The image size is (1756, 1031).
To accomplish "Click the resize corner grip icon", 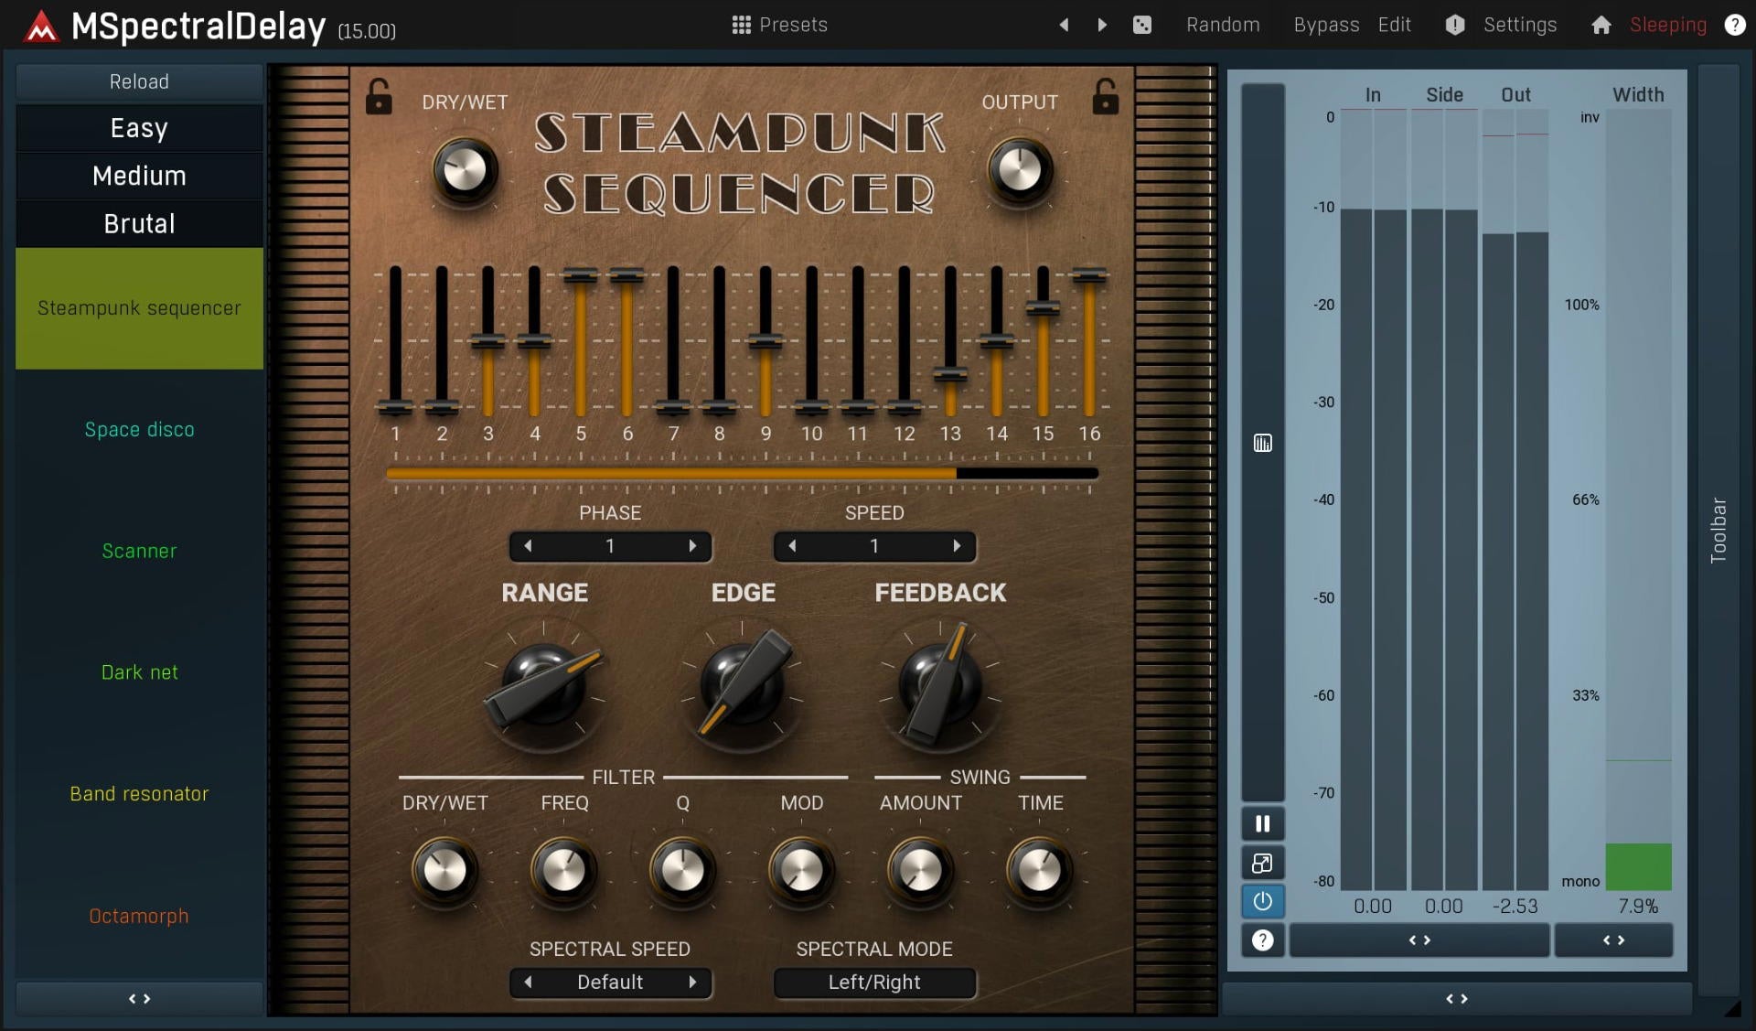I will 1732,1008.
